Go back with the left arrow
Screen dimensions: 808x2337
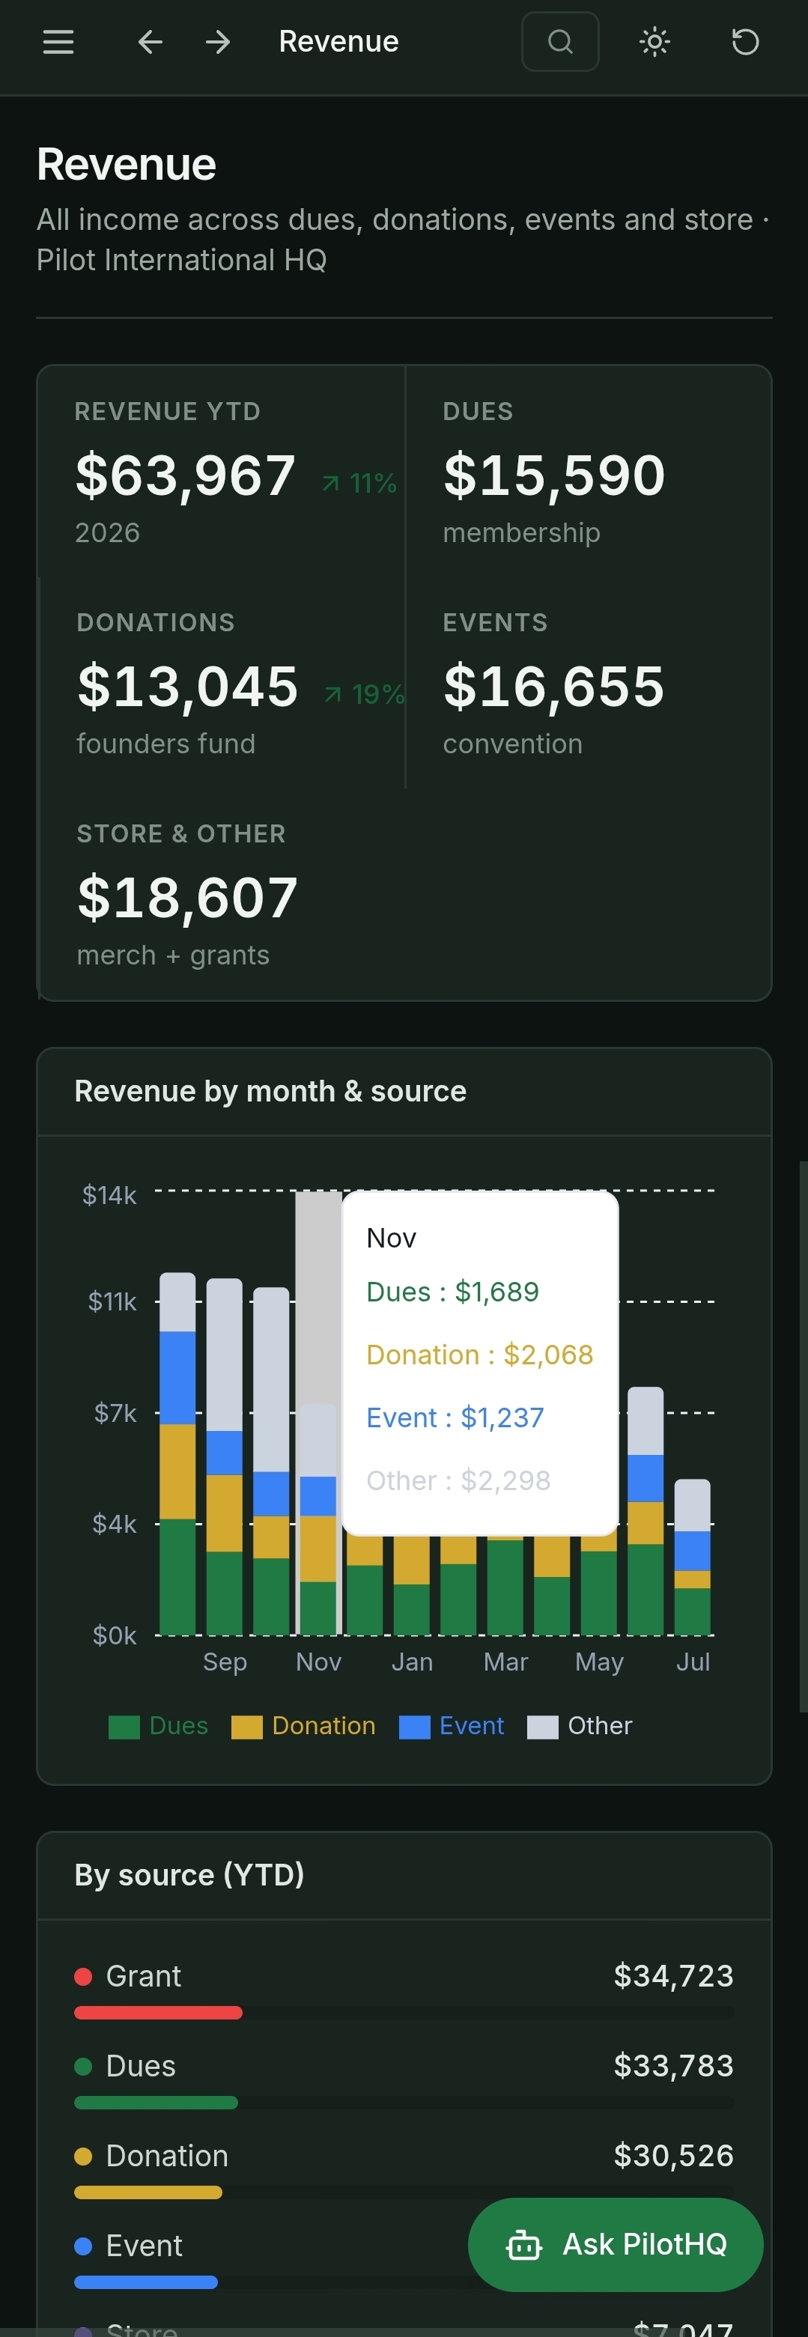[x=151, y=42]
